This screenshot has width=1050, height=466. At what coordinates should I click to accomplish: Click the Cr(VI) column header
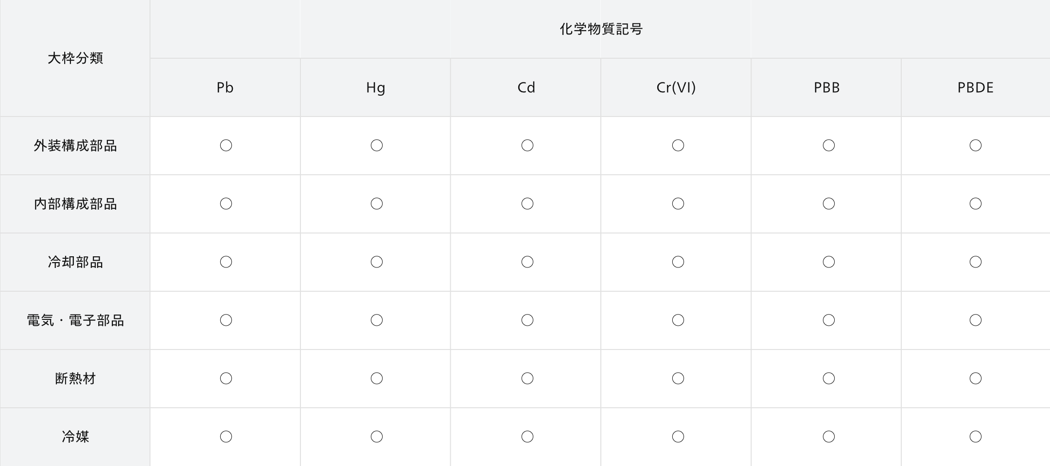[676, 87]
